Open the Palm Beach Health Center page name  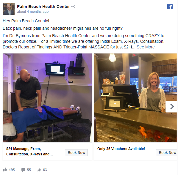point(43,7)
